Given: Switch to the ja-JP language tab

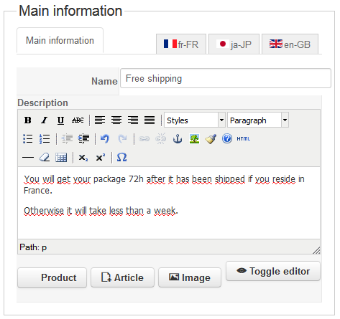Looking at the screenshot, I should (234, 44).
